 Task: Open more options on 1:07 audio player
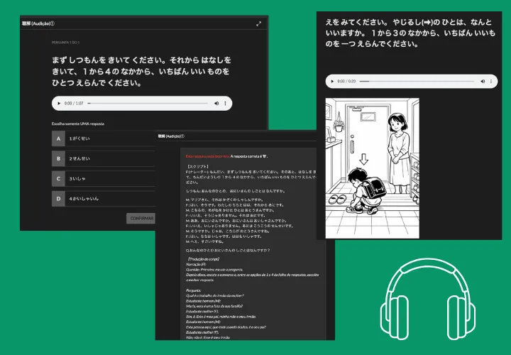(x=225, y=104)
